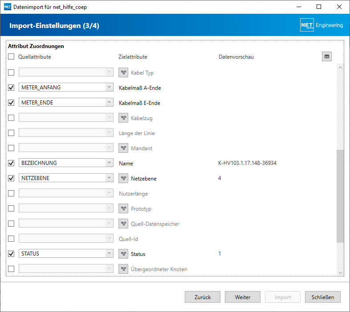Open source dropdown for Quell-Datenspeicher

coord(66,223)
